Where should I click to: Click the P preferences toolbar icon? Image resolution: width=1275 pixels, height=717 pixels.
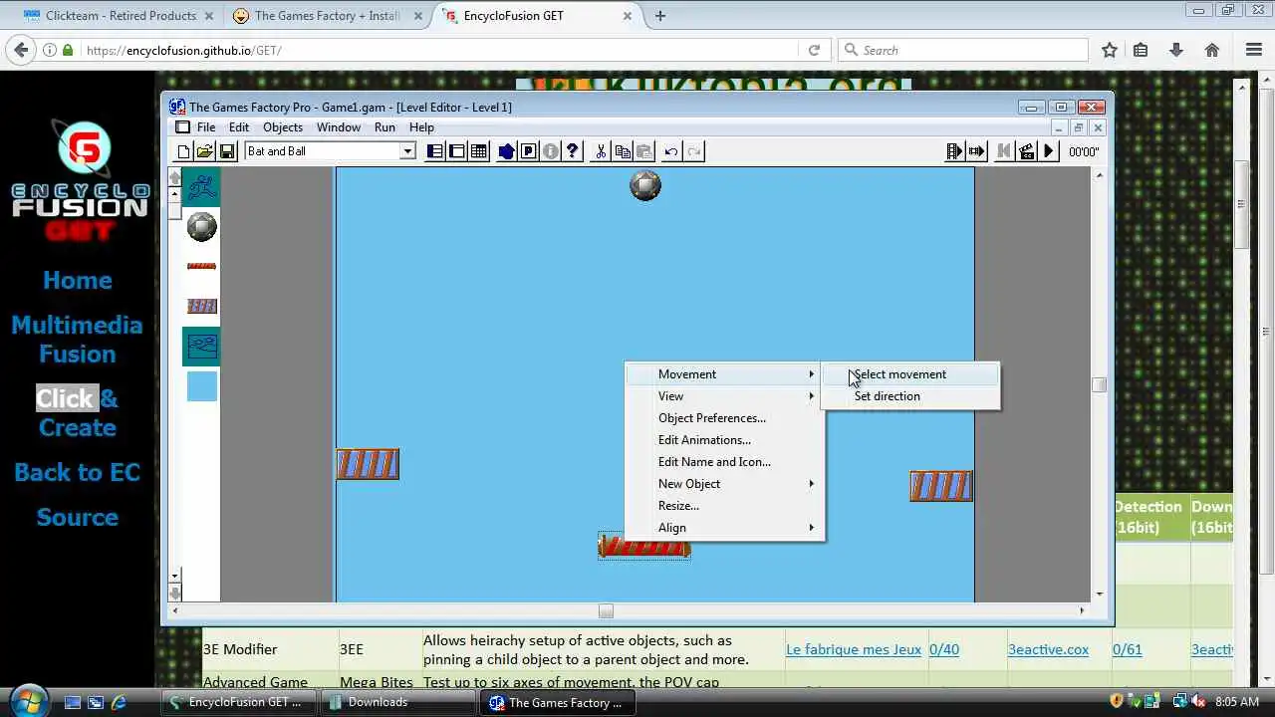pos(529,151)
